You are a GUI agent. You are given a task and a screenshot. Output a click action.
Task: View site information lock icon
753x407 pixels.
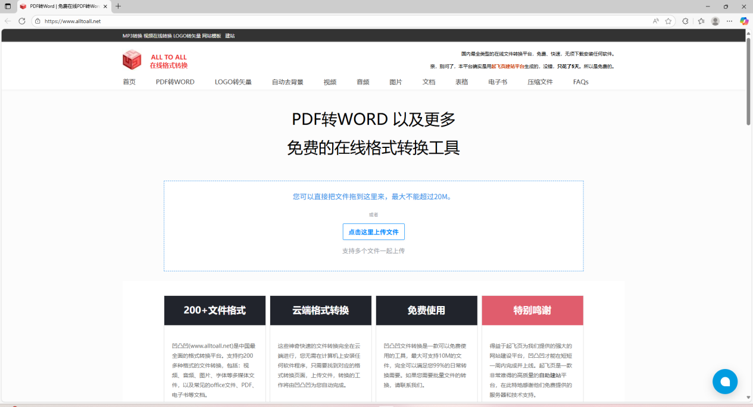[x=38, y=21]
